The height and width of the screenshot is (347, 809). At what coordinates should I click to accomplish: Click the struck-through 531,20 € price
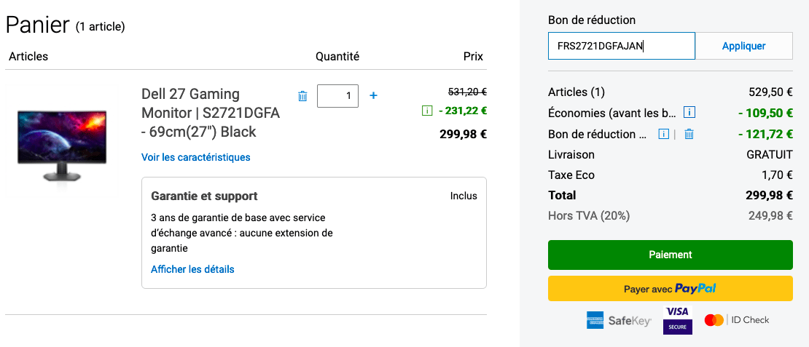pos(467,92)
